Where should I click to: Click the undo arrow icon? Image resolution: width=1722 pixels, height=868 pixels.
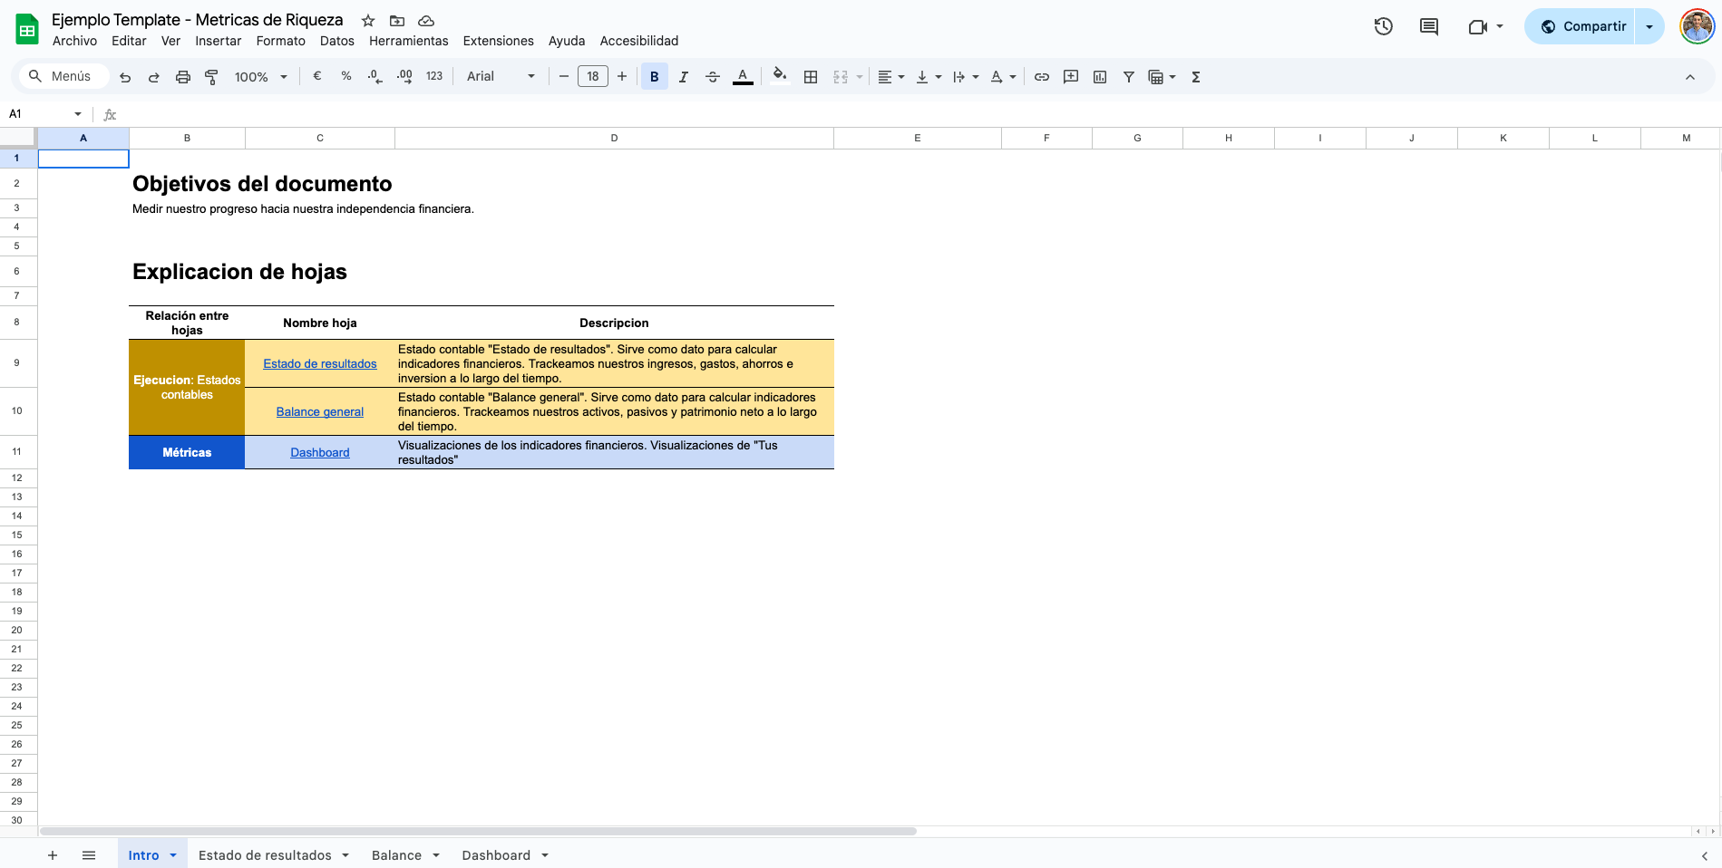125,77
